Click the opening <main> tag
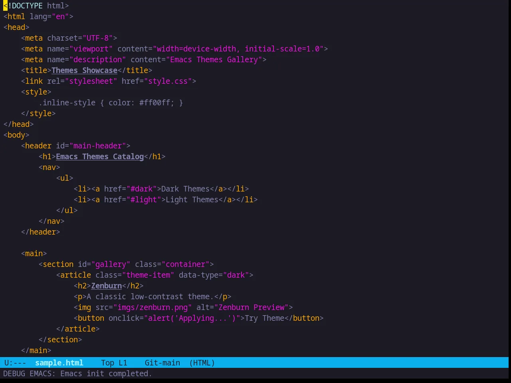 click(x=34, y=253)
